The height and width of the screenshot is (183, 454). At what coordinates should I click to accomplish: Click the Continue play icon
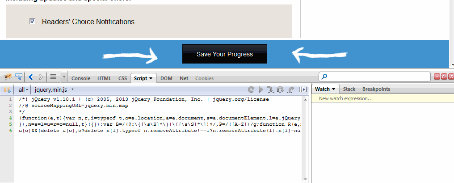click(261, 89)
